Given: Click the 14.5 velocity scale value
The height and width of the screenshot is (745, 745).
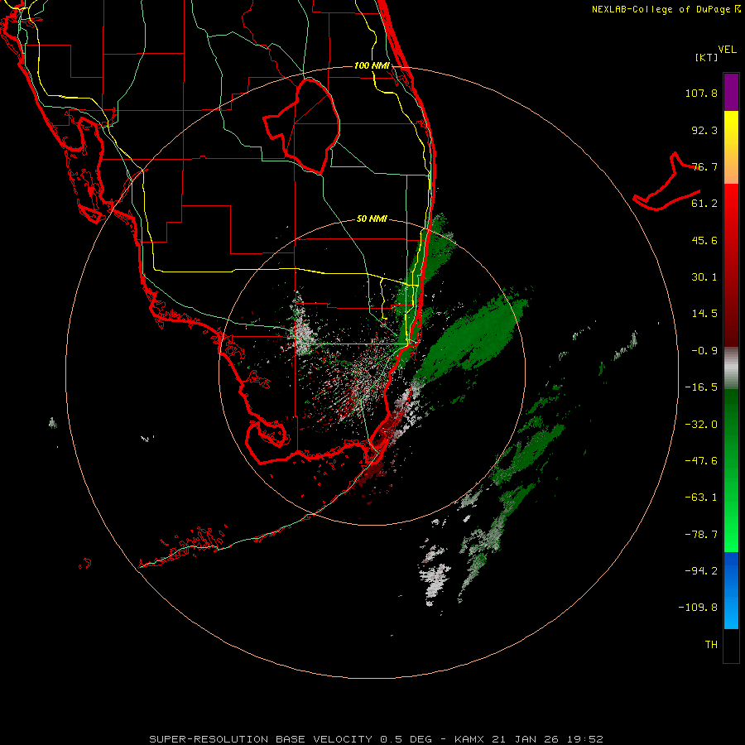Looking at the screenshot, I should (704, 314).
